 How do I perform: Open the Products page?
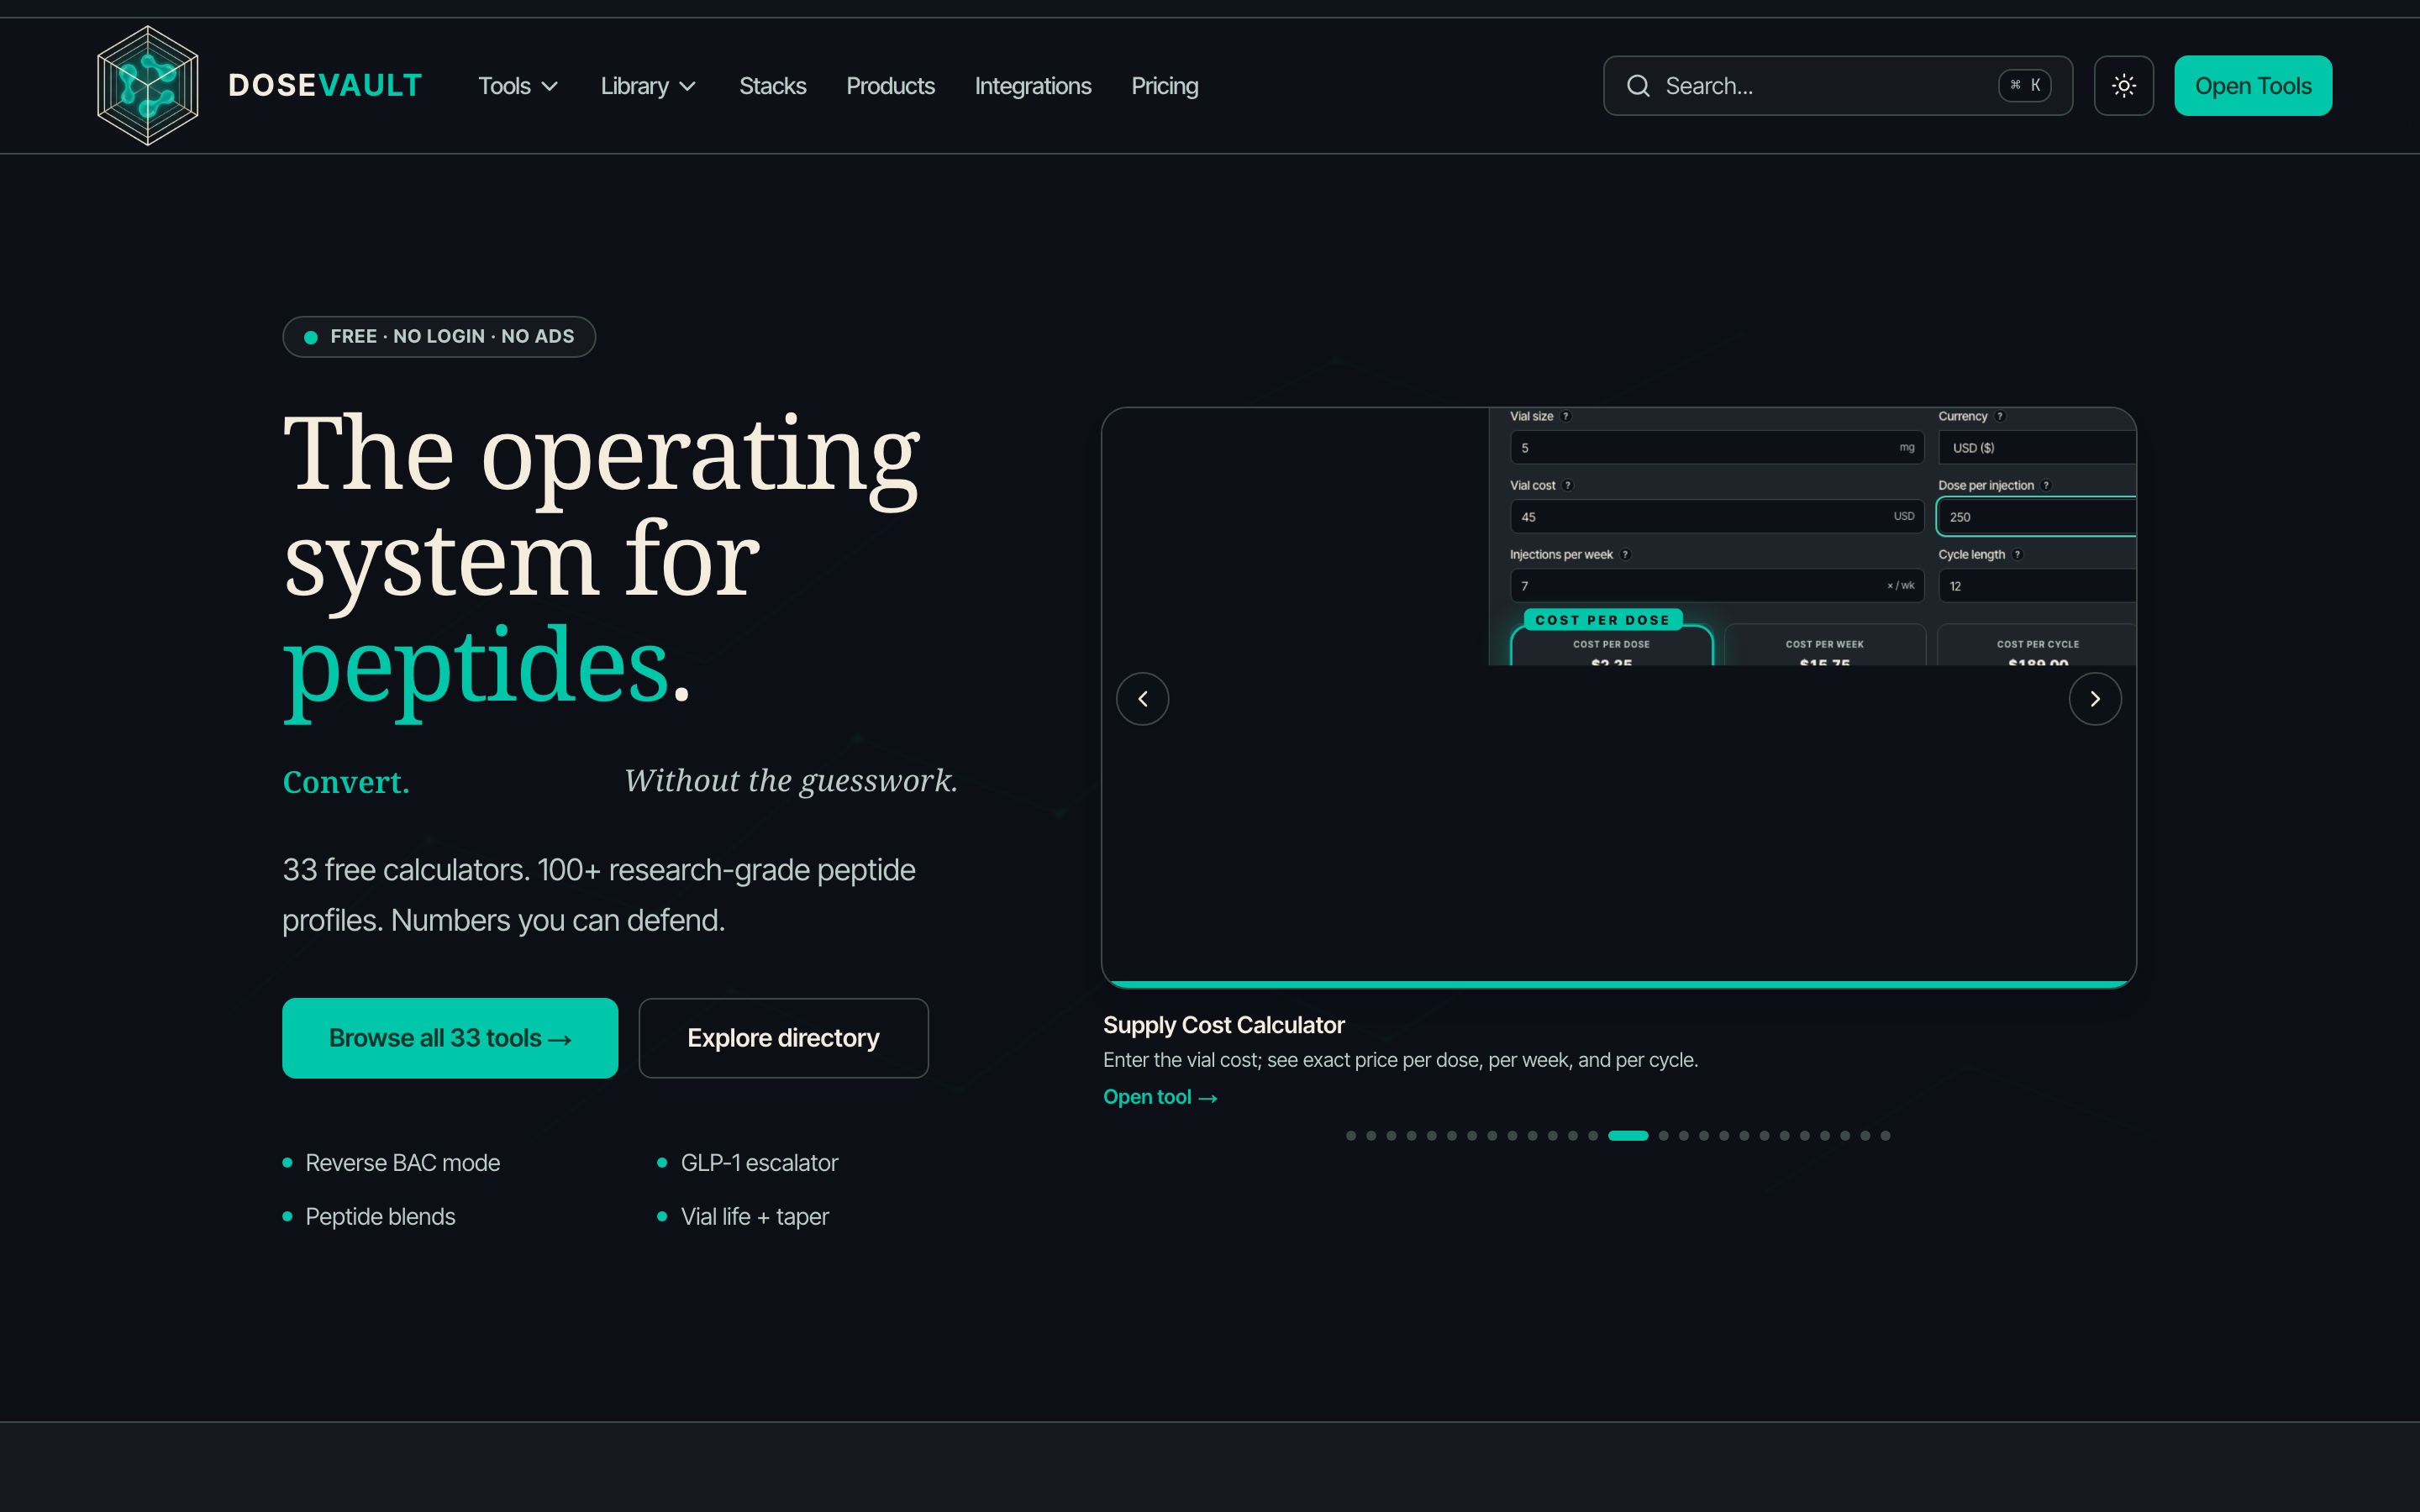click(890, 86)
